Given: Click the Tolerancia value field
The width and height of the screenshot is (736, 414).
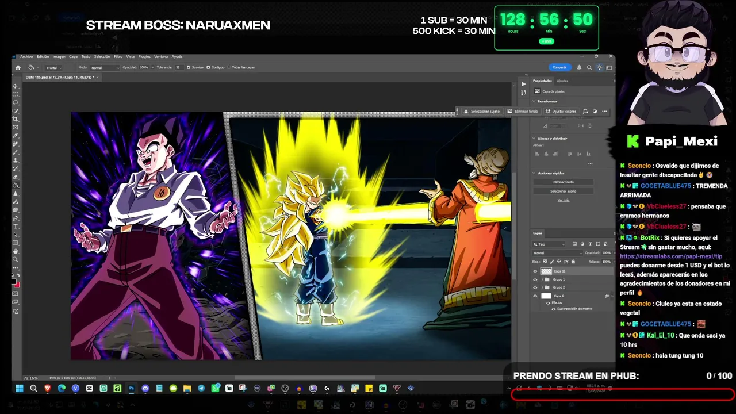Looking at the screenshot, I should 179,67.
